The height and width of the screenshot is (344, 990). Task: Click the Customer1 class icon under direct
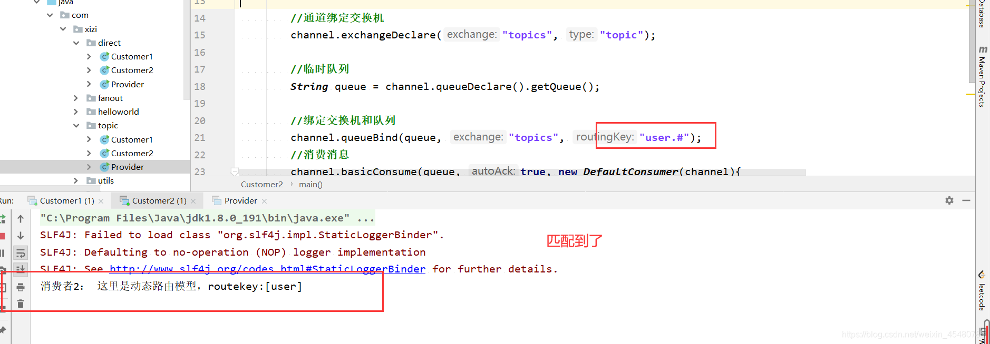(104, 56)
